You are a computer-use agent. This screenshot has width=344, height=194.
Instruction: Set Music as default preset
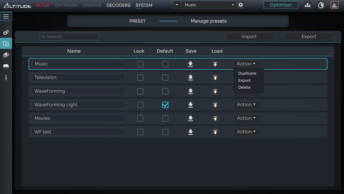165,64
